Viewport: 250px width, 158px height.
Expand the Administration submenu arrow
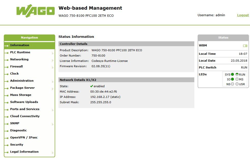coord(53,82)
